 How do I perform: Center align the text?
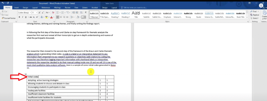point(61,17)
